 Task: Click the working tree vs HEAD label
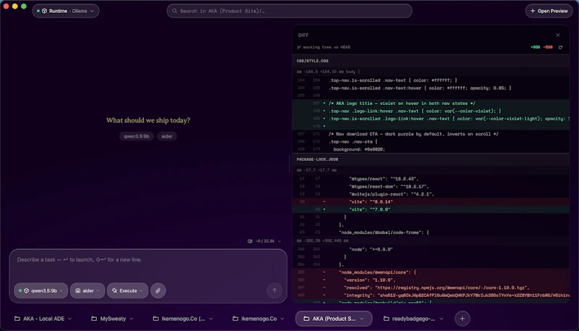326,47
